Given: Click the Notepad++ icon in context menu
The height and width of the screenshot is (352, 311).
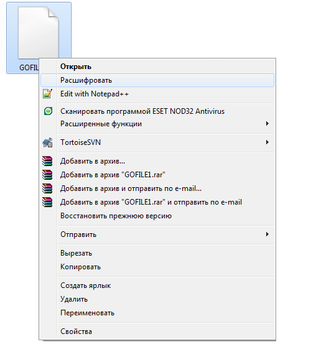Looking at the screenshot, I should [47, 94].
